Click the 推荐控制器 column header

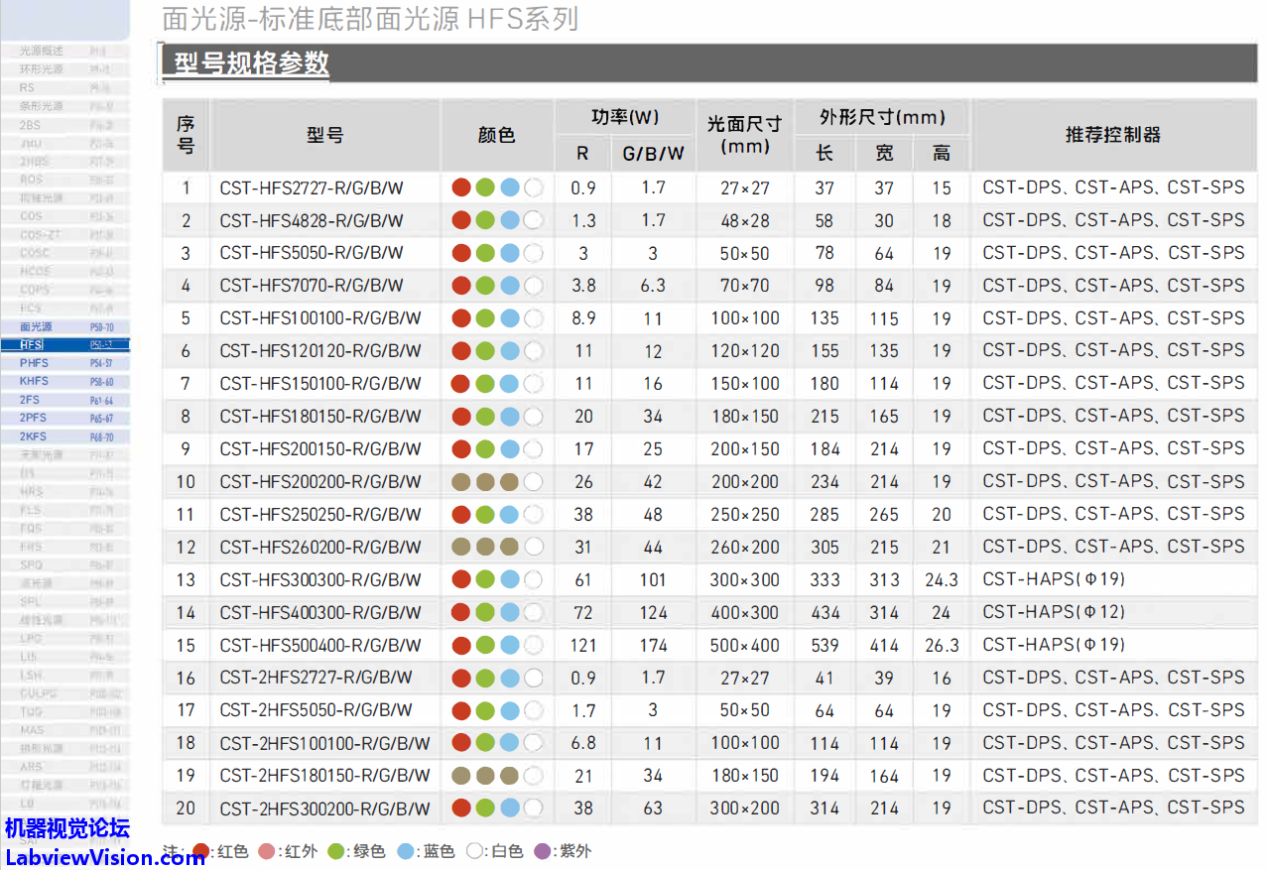point(1112,135)
